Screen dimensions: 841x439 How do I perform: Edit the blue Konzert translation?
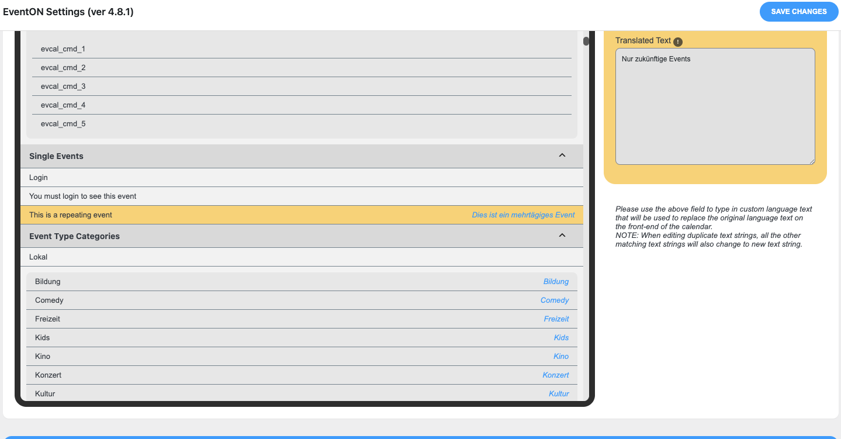tap(556, 375)
